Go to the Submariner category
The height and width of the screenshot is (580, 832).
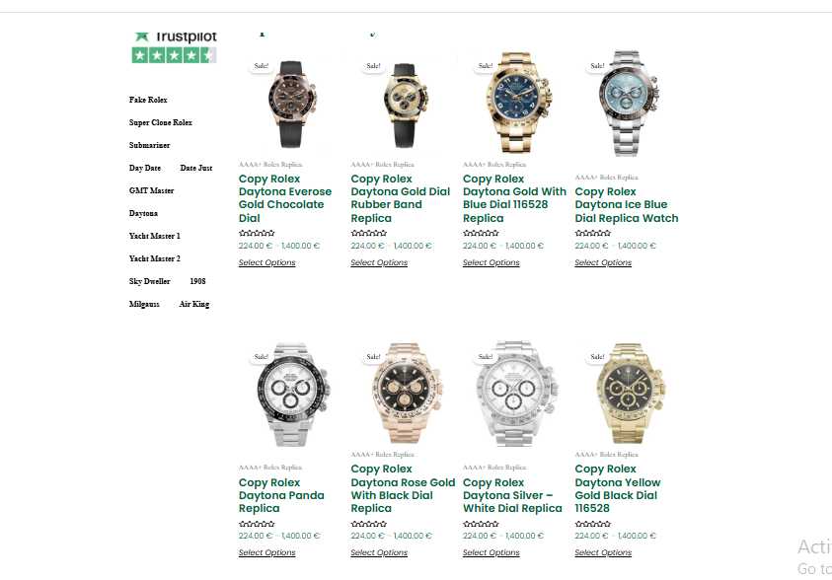pyautogui.click(x=150, y=145)
